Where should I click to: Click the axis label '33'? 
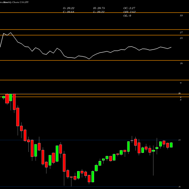pyautogui.click(x=181, y=15)
